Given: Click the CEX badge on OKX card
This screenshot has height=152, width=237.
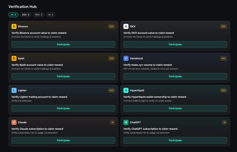Looking at the screenshot, I should click(x=223, y=26).
